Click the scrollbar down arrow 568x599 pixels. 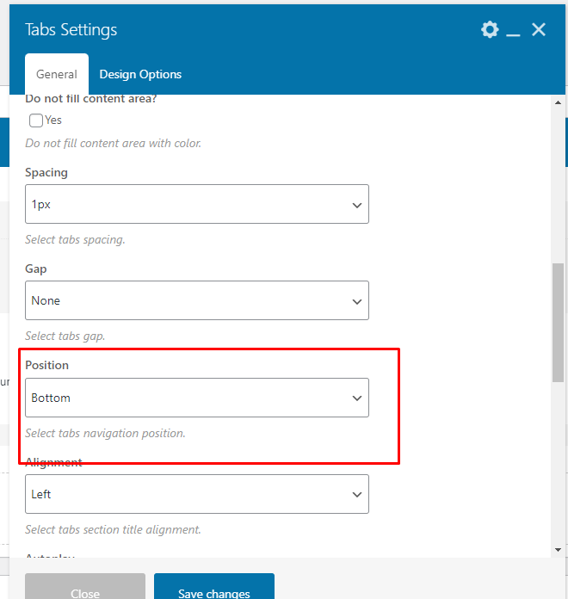pos(558,550)
